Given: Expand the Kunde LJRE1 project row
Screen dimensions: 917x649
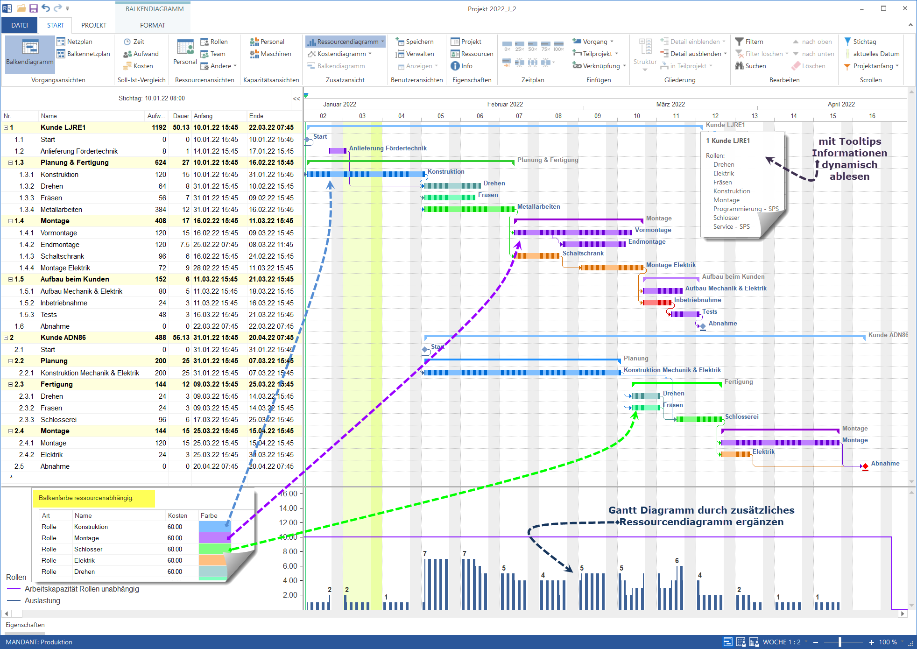Looking at the screenshot, I should click(7, 127).
